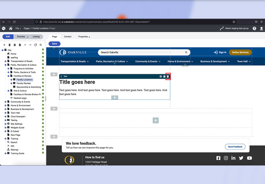Click the refresh icon in tree toolbar
Image resolution: width=265 pixels, height=184 pixels.
click(36, 45)
